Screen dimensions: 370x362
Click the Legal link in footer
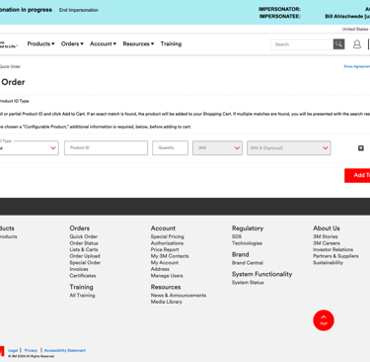click(x=13, y=350)
